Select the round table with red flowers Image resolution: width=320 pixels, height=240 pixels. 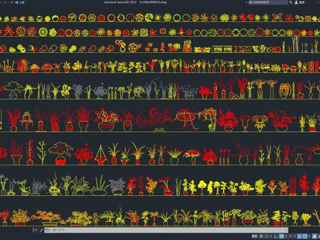pos(185,119)
